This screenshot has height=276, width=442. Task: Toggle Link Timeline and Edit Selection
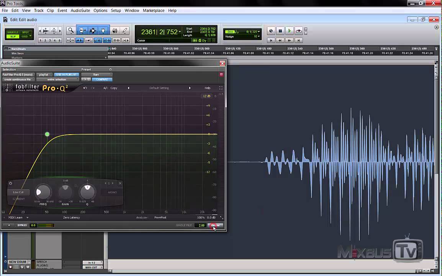pos(107,40)
